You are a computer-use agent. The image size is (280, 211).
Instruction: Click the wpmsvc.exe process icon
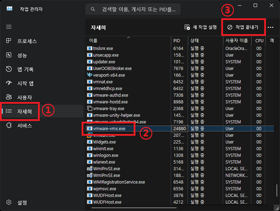click(89, 188)
